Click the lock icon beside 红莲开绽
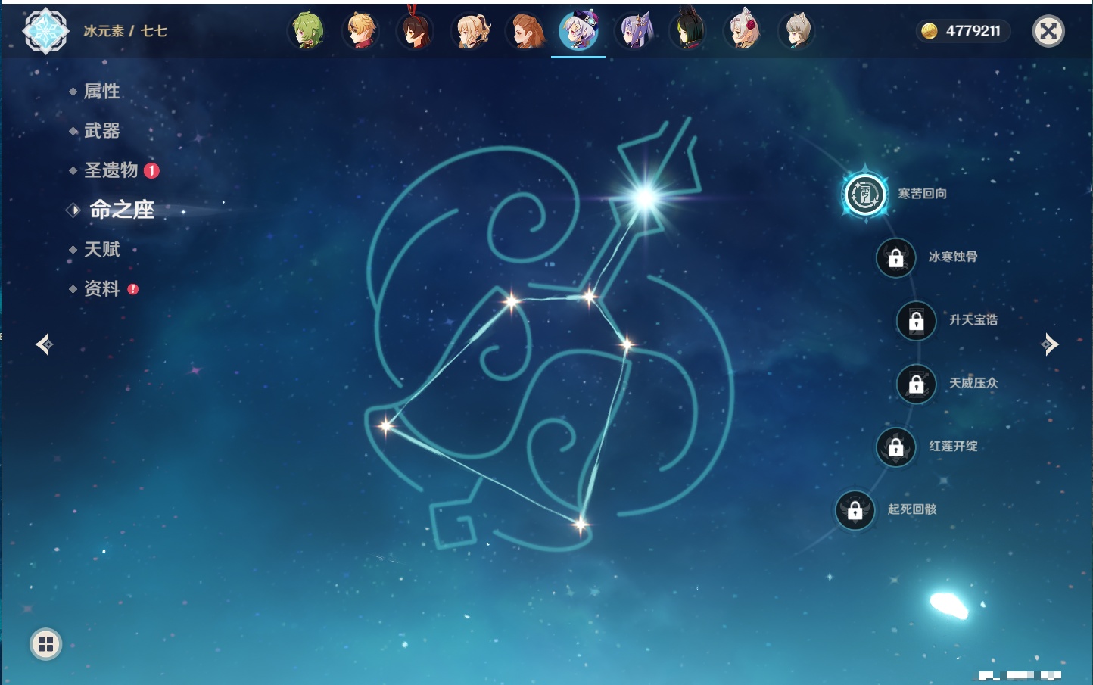Viewport: 1093px width, 685px height. tap(896, 447)
